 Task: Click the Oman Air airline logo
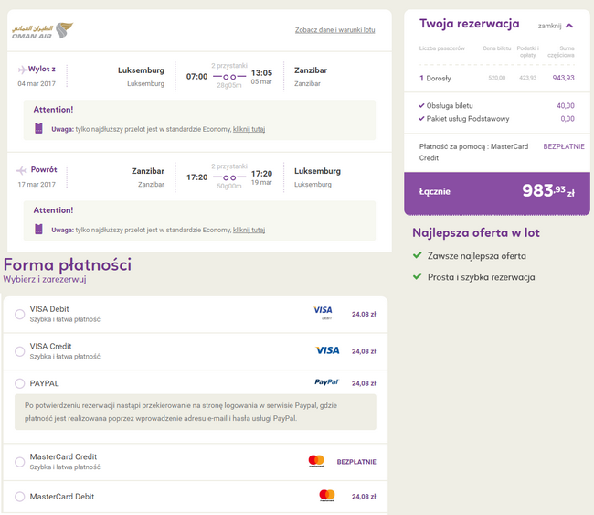pyautogui.click(x=42, y=31)
